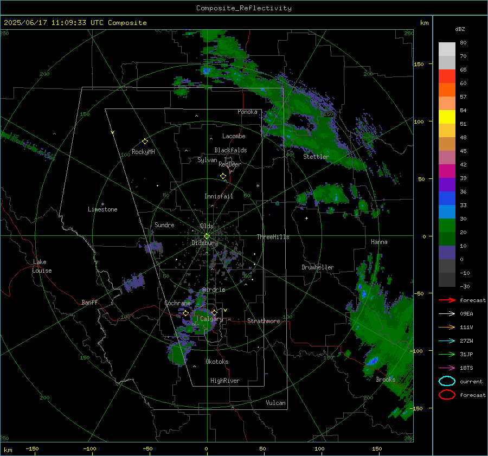Pick the magenta swatch in dBZ scale
488x456 pixels.
447,171
